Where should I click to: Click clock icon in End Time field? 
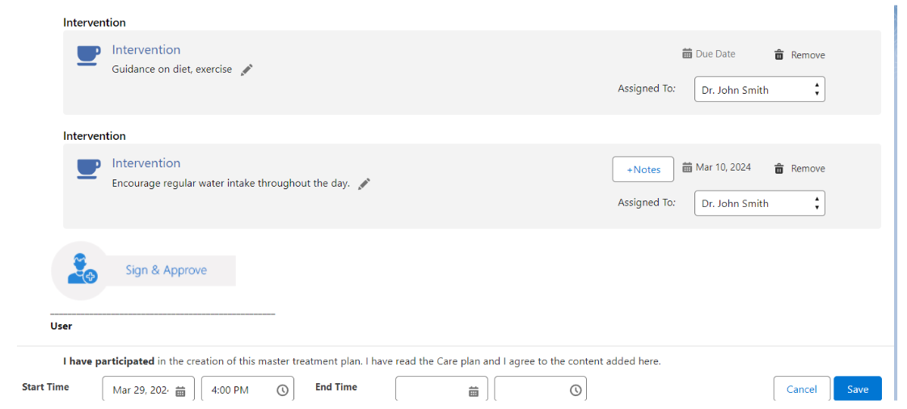[x=576, y=390]
